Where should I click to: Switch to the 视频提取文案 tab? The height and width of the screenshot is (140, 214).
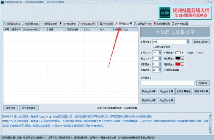point(30,24)
